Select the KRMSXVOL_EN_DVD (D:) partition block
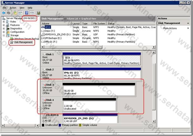This screenshot has width=193, height=136. [90, 118]
